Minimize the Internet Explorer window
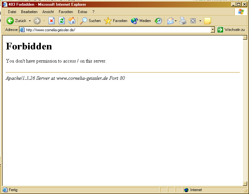This screenshot has width=249, height=194. pyautogui.click(x=233, y=4)
